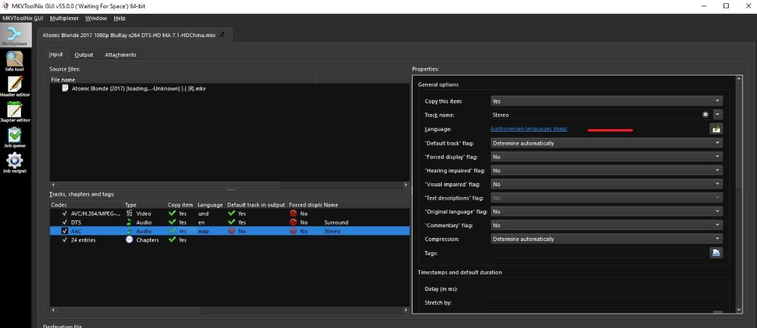This screenshot has width=757, height=328.
Task: Open the Chapter editor tool
Action: click(14, 111)
